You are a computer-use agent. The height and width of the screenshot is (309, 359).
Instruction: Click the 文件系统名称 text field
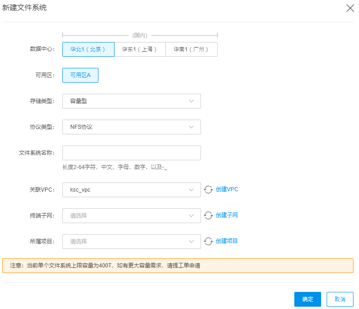coord(132,153)
